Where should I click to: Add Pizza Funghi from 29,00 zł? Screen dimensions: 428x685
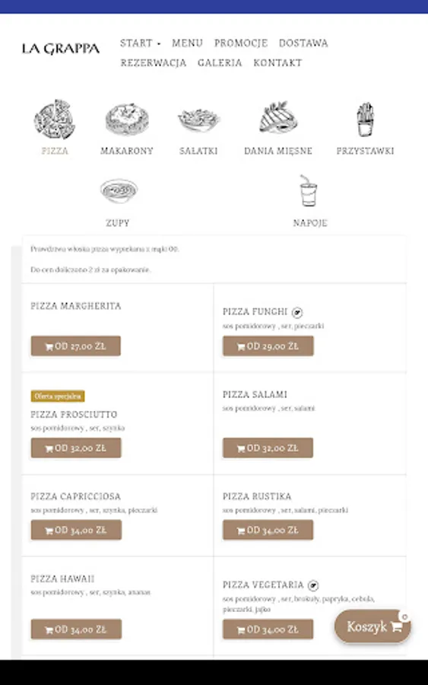click(x=268, y=346)
